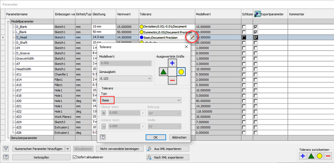Click the Verknüpfen button
The image size is (334, 163).
[41, 157]
